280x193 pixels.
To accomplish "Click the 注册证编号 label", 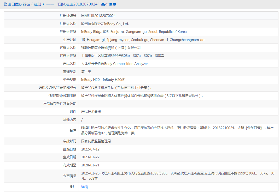I will (x=68, y=16).
